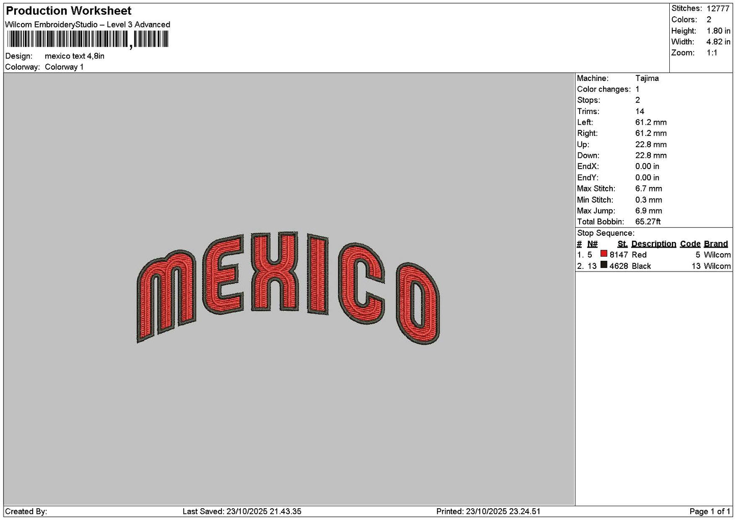Click the Machine value 'Tajima'
This screenshot has height=520, width=736.
point(647,78)
